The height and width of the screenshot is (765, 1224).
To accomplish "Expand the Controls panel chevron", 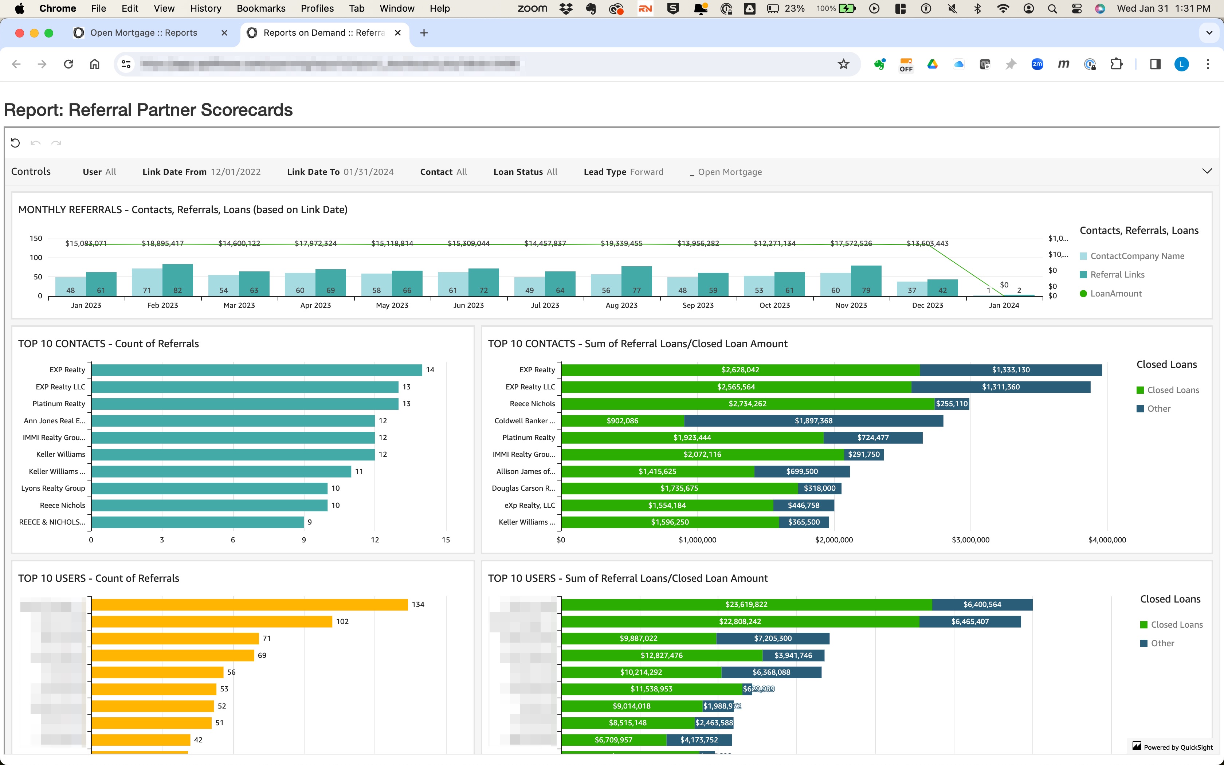I will (1207, 171).
